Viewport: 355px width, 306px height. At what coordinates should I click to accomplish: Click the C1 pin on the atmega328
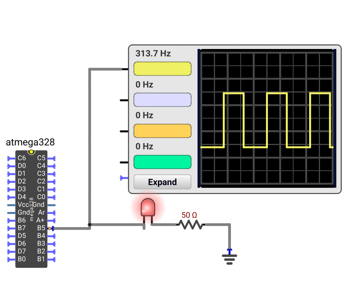tap(51, 189)
